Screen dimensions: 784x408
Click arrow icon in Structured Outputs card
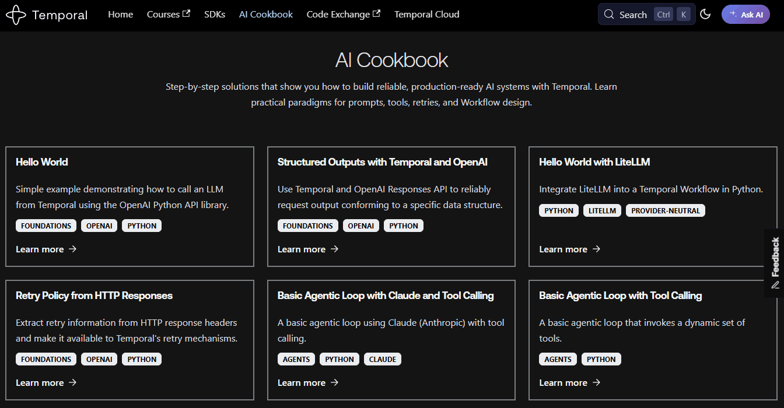point(334,249)
